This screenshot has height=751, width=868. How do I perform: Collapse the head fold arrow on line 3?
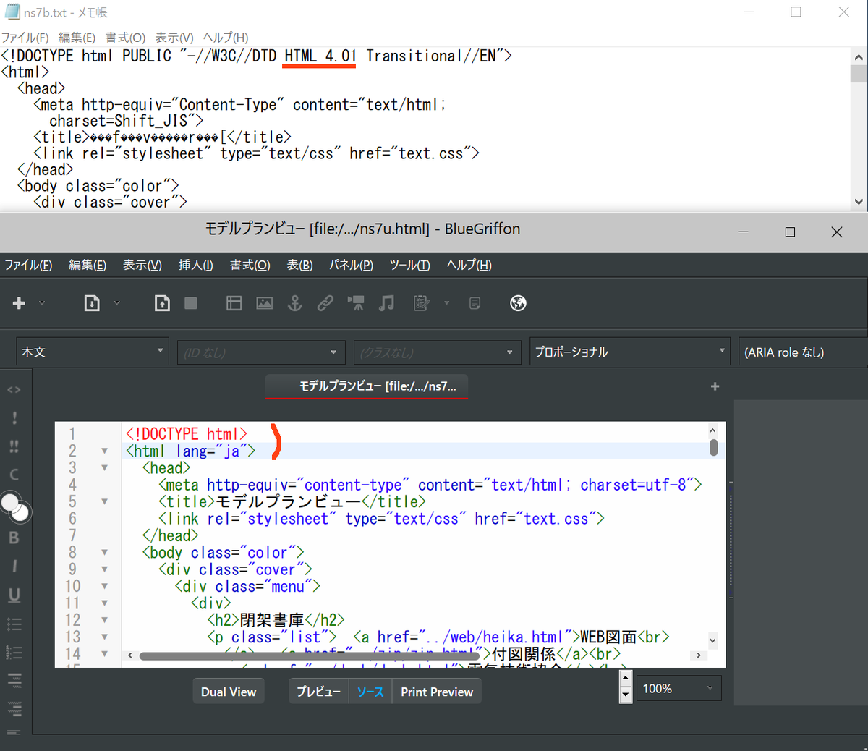104,467
